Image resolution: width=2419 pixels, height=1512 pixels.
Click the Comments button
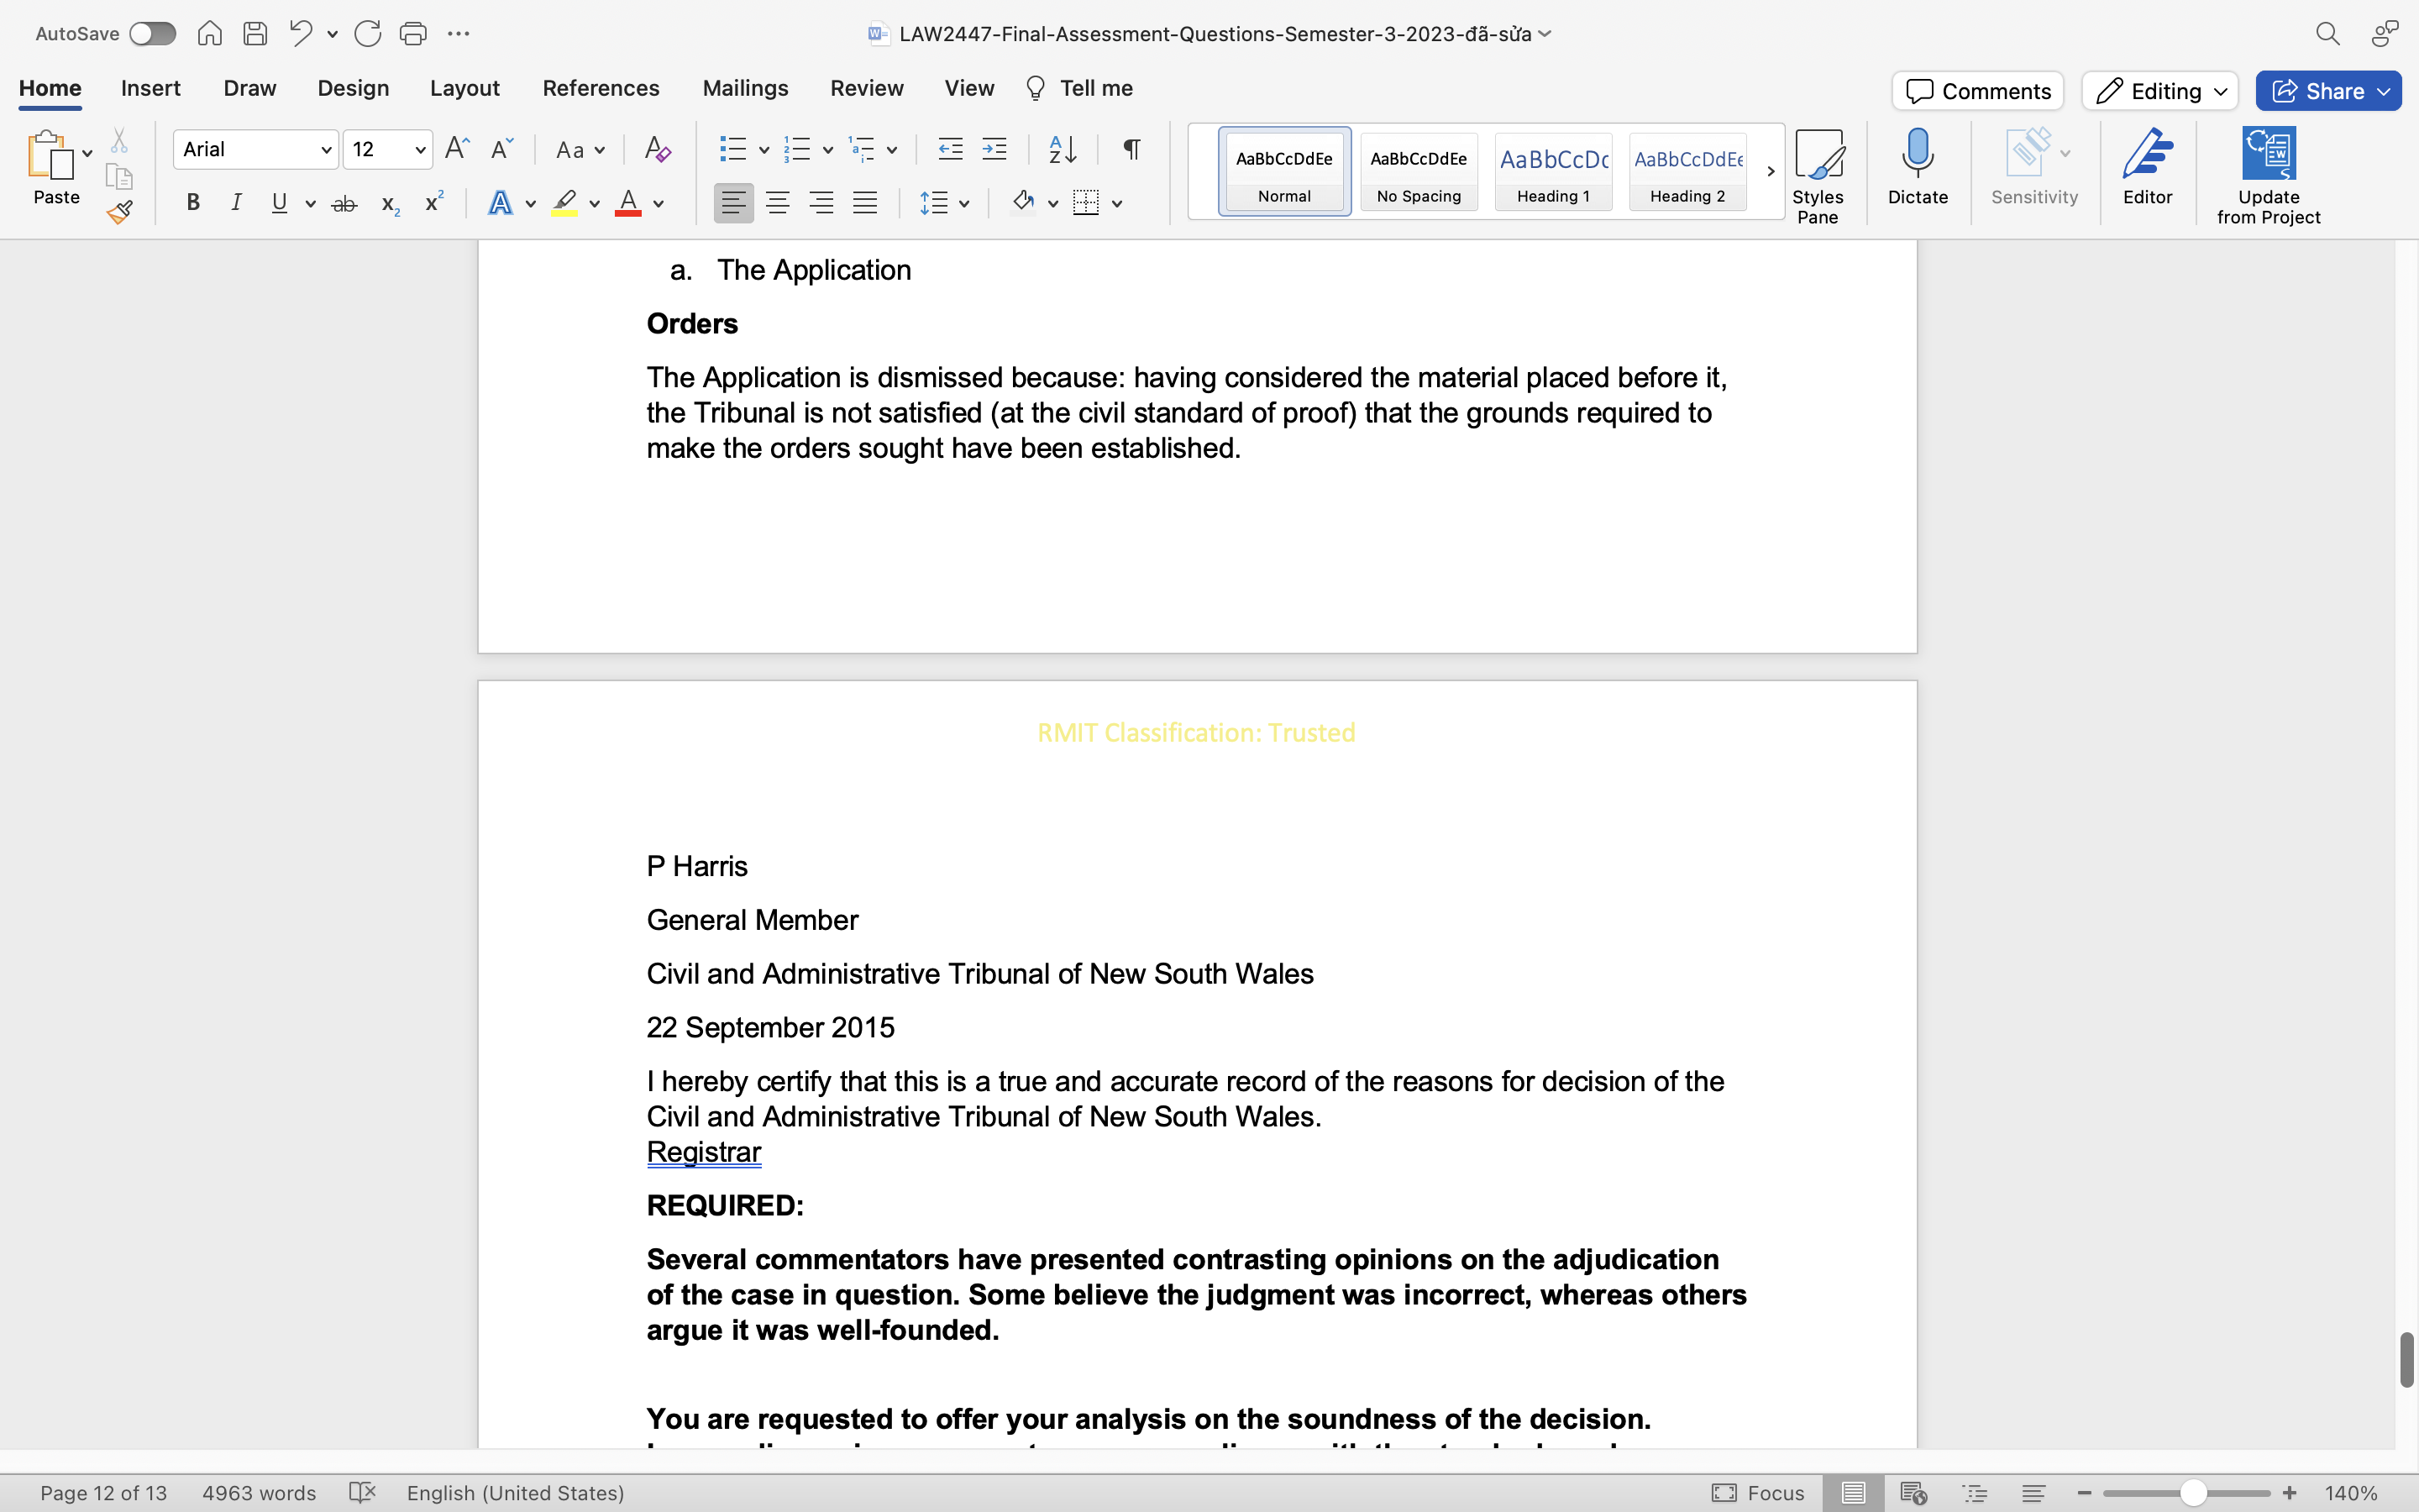tap(1977, 91)
